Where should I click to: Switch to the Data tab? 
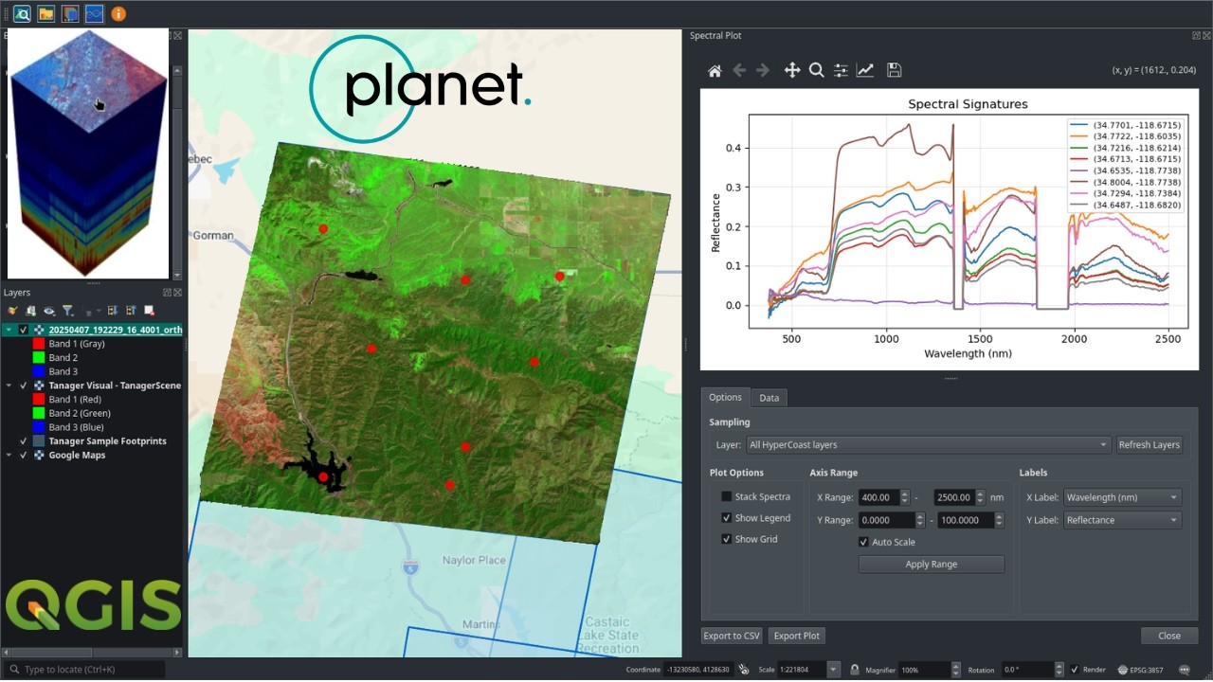pos(769,398)
